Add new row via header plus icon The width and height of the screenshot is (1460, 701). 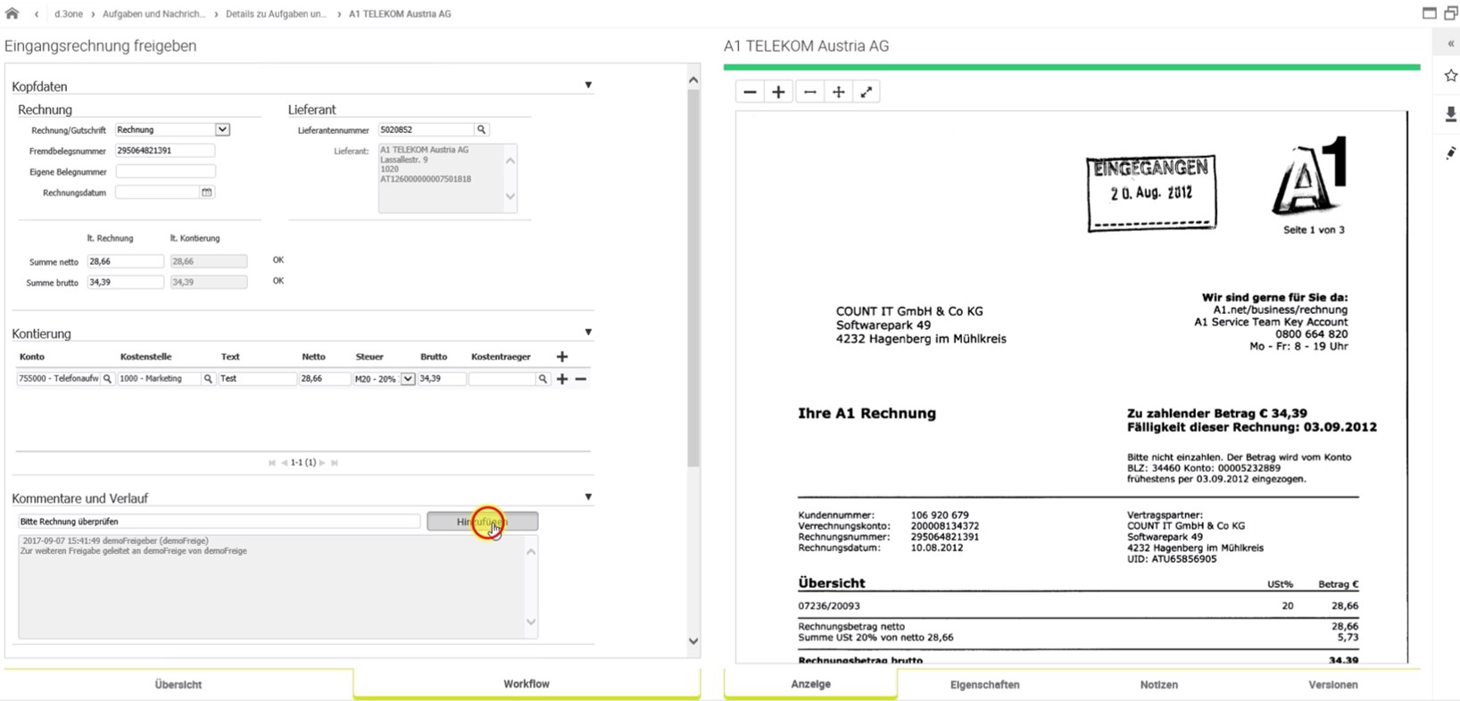coord(561,357)
